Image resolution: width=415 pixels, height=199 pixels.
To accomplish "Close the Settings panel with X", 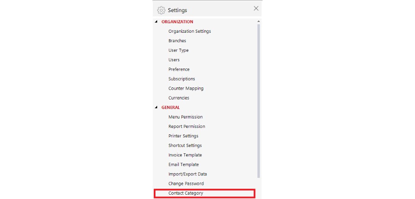I will pos(256,9).
